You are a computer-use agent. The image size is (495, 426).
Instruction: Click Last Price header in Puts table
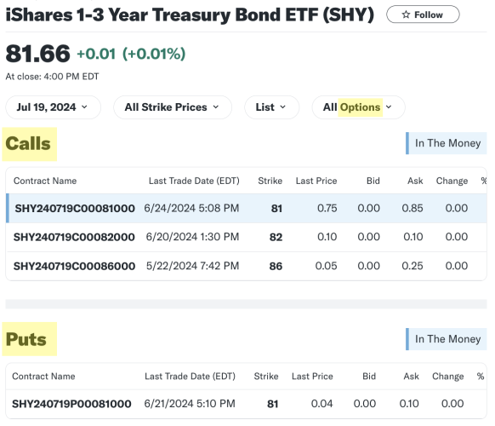pyautogui.click(x=312, y=377)
